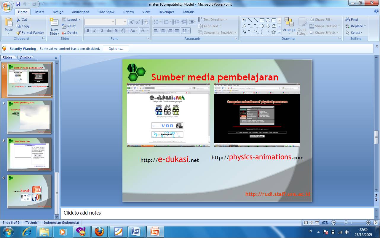380x238 pixels.
Task: Fit slide to current window
Action: point(376,223)
